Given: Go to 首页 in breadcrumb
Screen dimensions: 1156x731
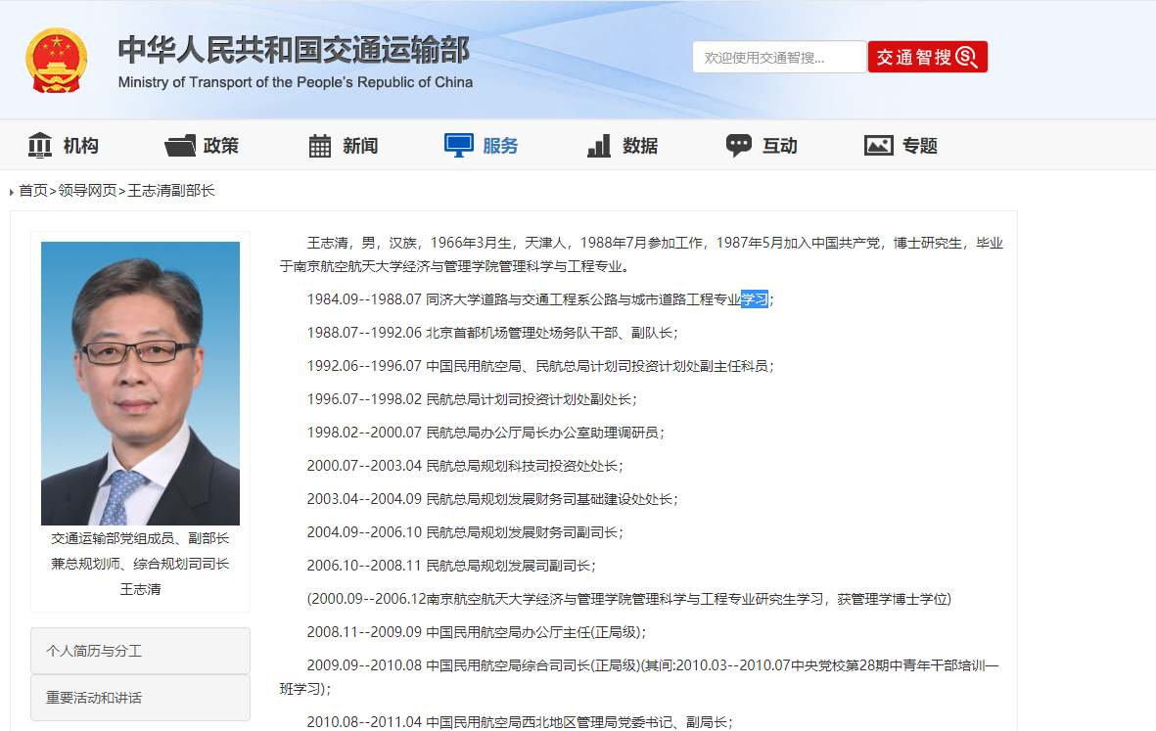Looking at the screenshot, I should pos(33,191).
